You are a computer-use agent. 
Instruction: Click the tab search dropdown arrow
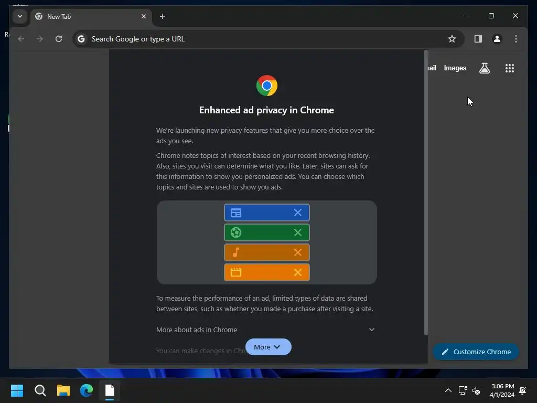(20, 16)
